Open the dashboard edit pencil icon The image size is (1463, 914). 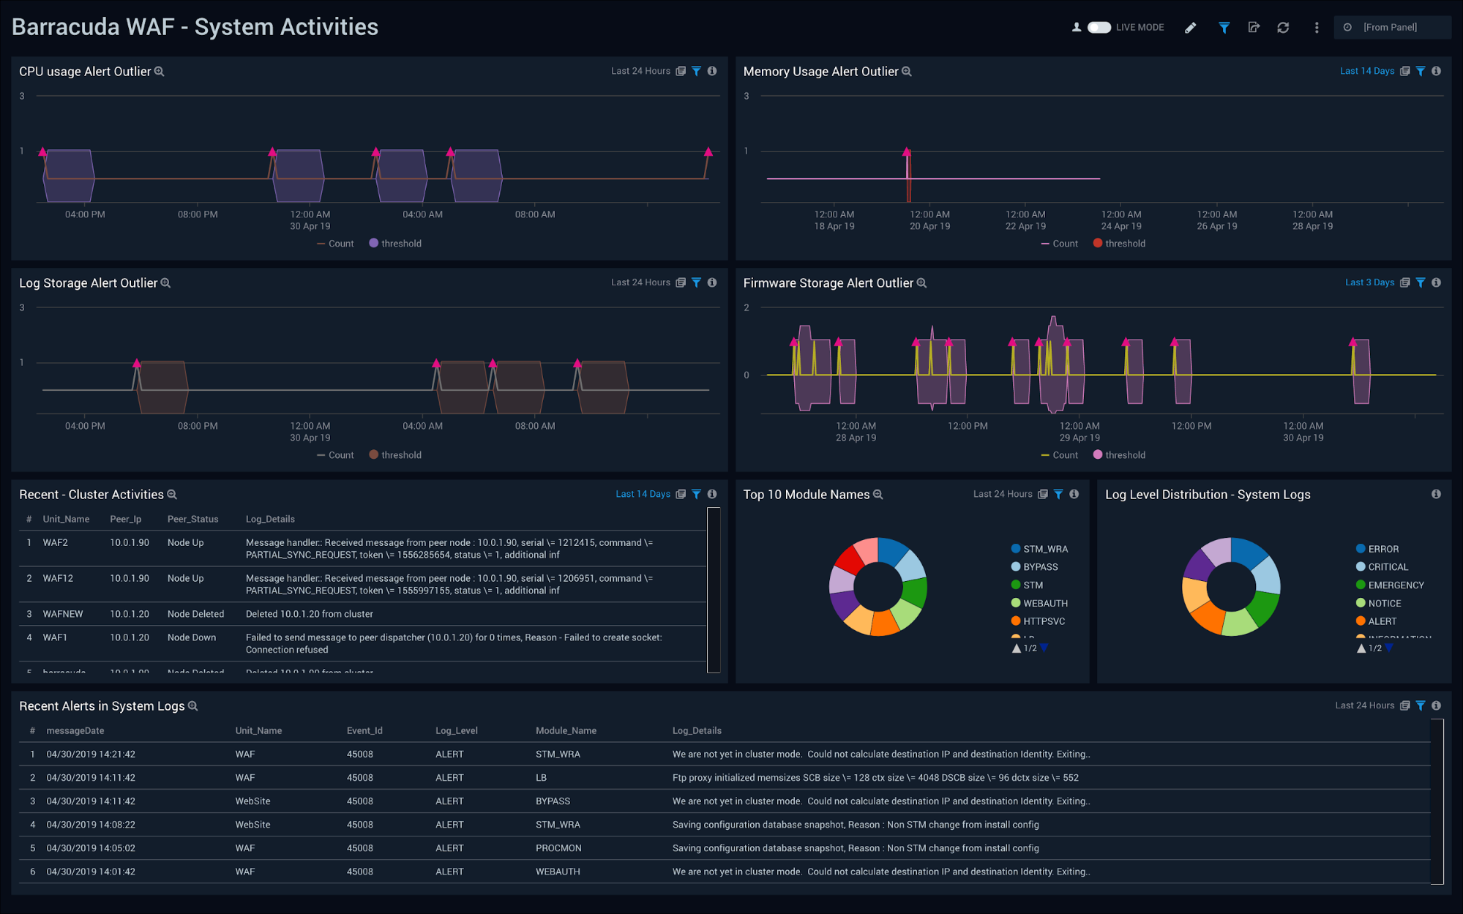(1191, 27)
